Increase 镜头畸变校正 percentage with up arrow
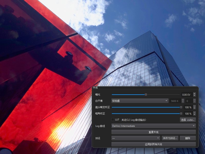 coord(194,106)
